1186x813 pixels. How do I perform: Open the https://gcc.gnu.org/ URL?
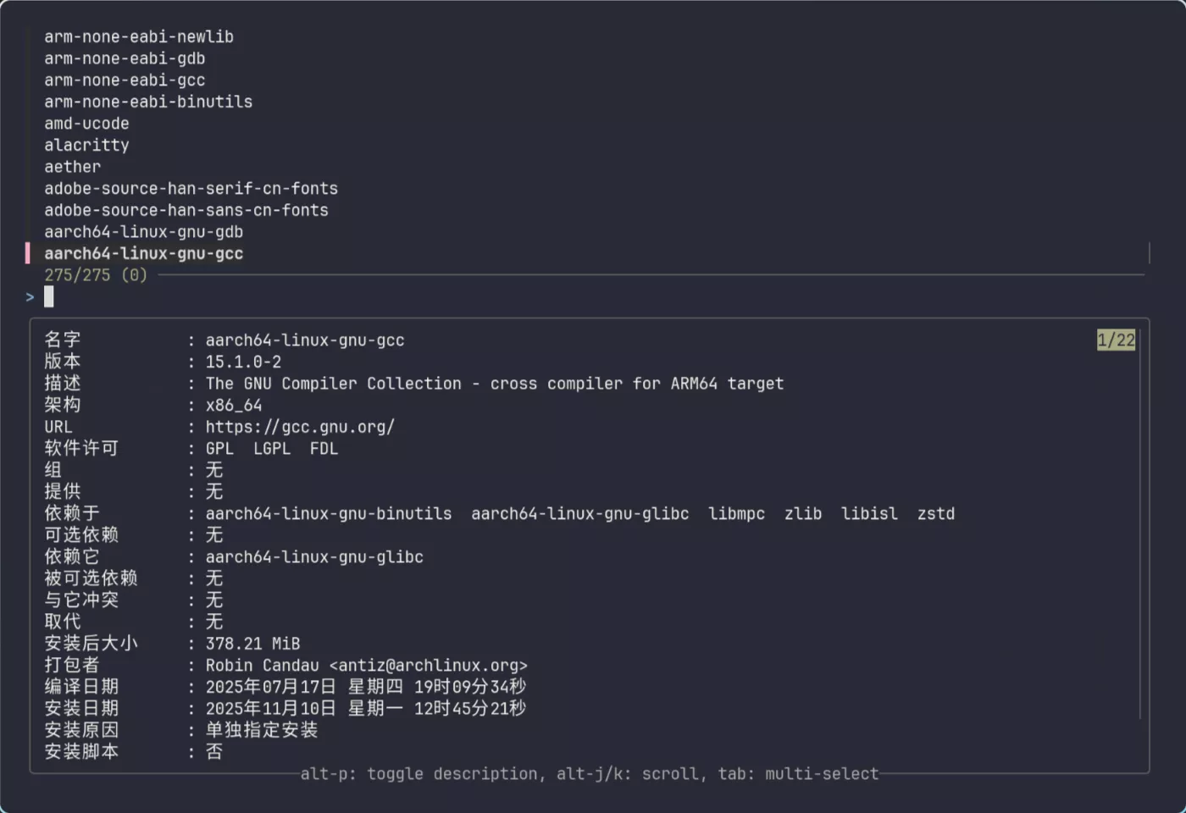coord(300,427)
